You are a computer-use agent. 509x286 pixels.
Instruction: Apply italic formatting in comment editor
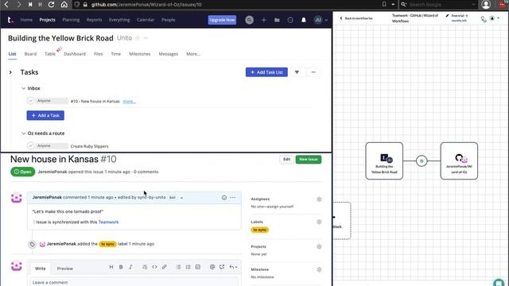tap(130, 267)
